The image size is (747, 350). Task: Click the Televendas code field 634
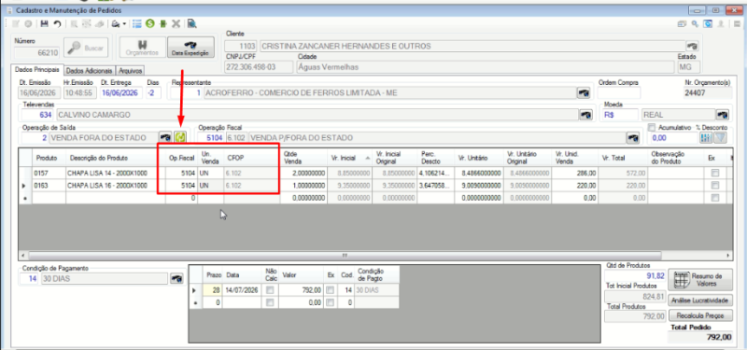(37, 115)
